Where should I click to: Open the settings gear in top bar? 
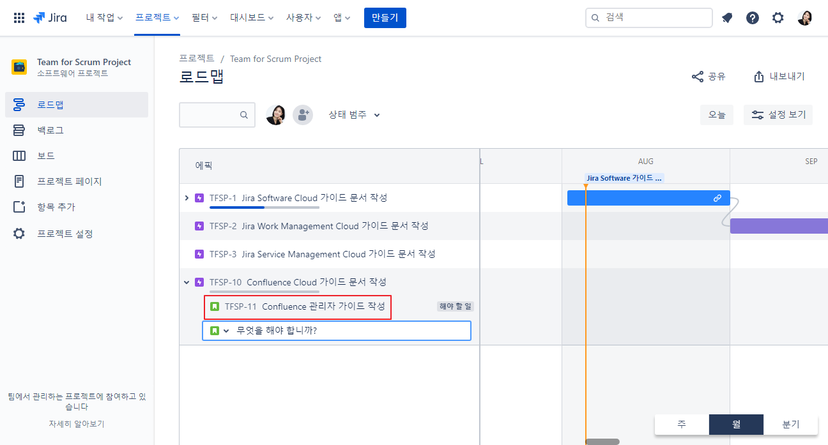click(x=778, y=18)
